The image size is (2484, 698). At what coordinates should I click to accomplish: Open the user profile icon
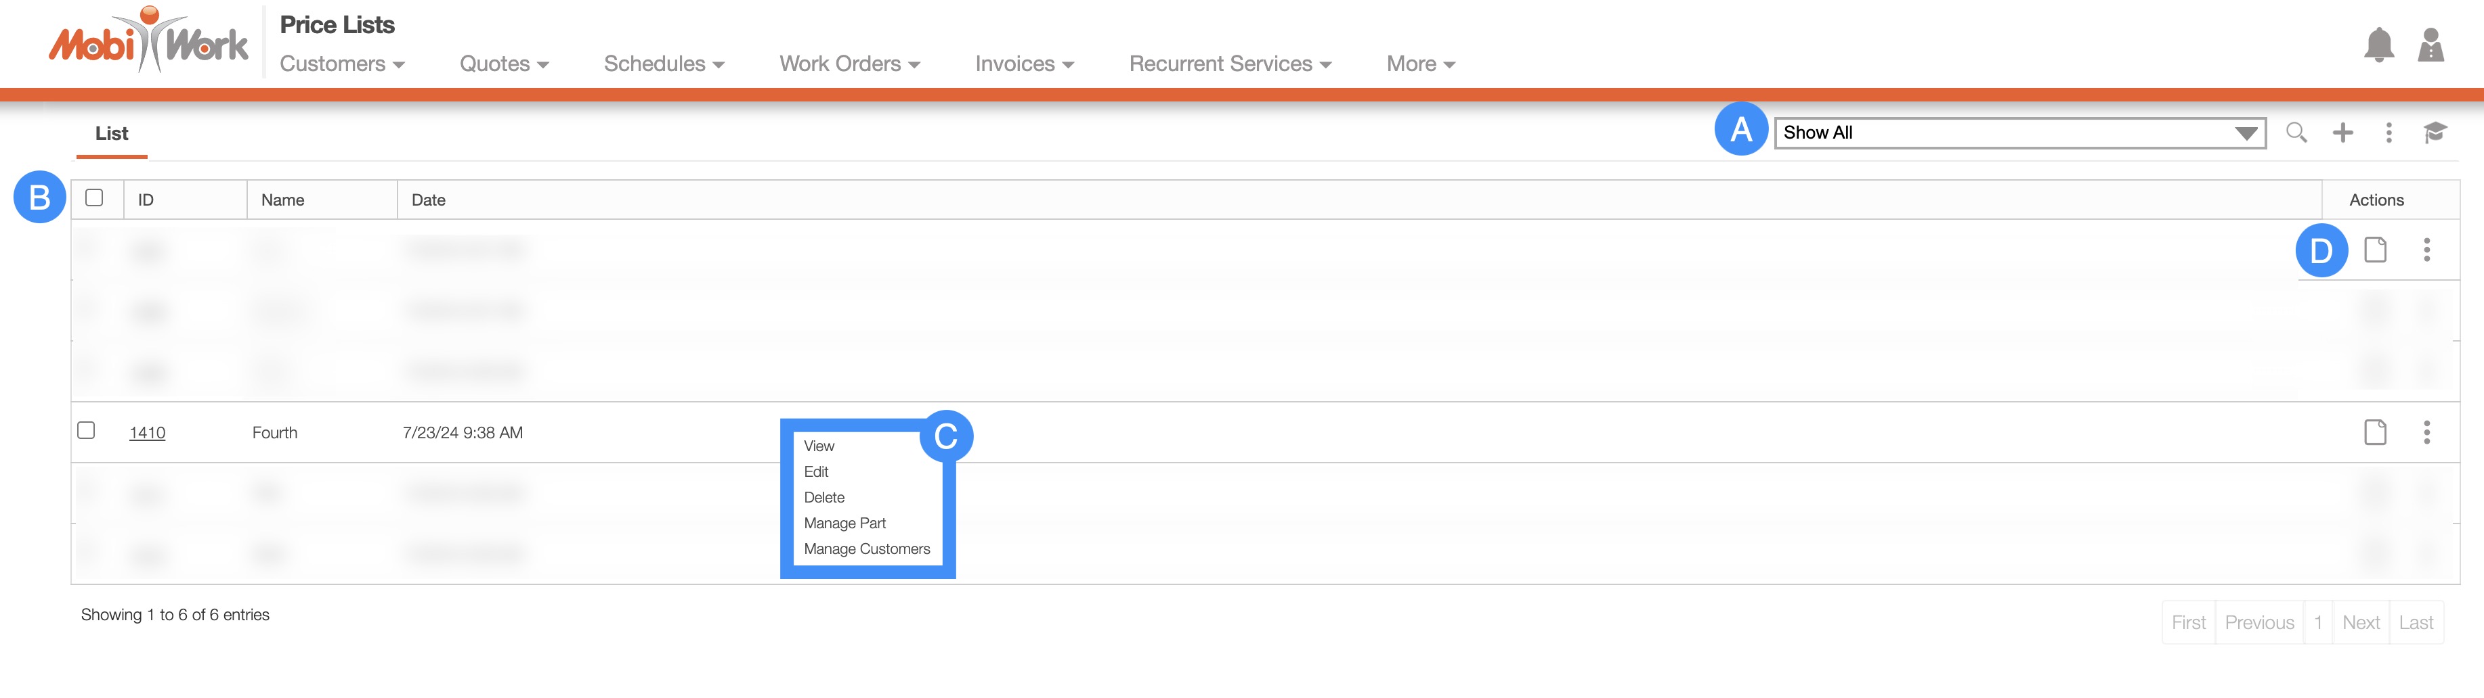[x=2430, y=45]
